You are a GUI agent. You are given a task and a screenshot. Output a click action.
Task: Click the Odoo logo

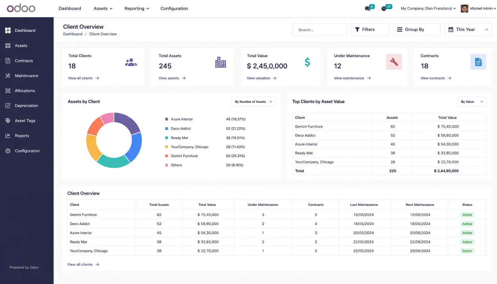coord(21,8)
